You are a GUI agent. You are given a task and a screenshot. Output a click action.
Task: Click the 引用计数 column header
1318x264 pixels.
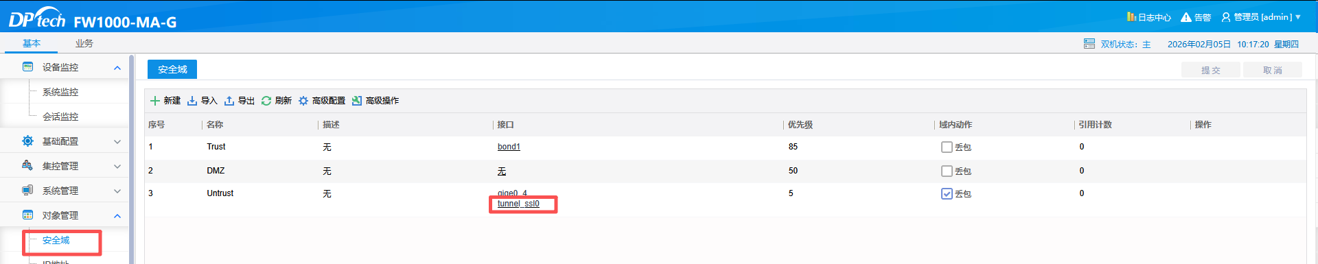click(1095, 125)
